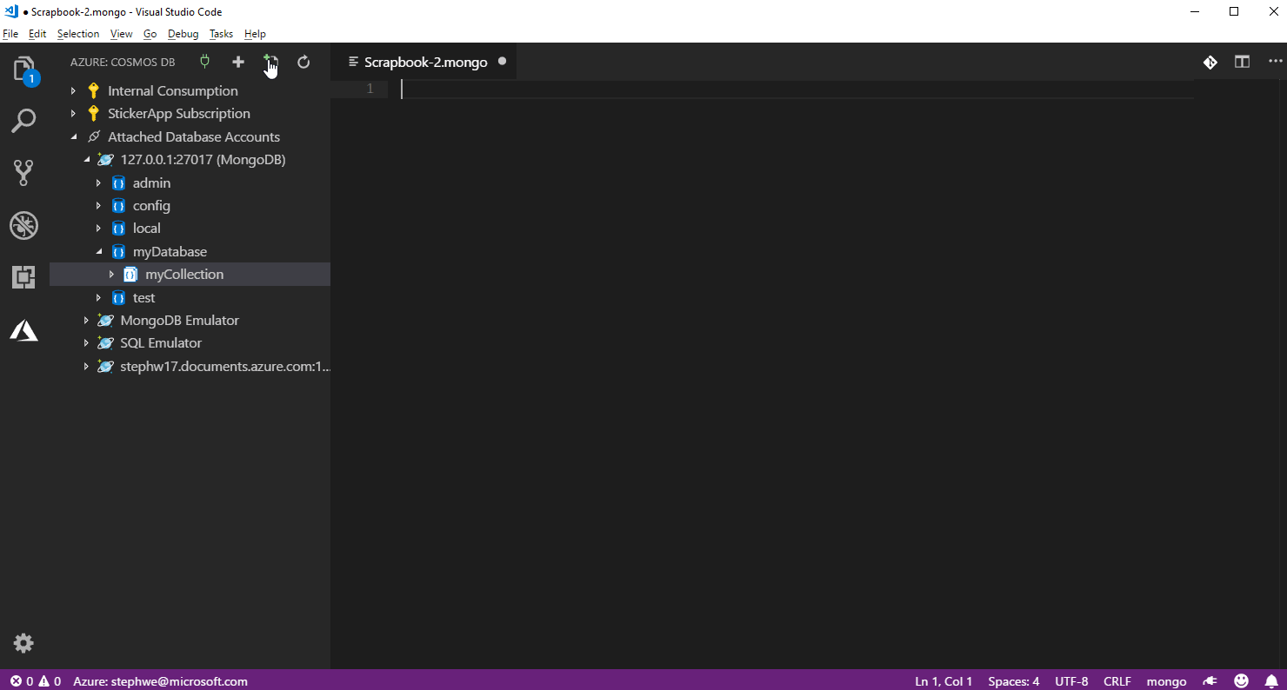Select the Search icon in activity bar

pos(23,121)
